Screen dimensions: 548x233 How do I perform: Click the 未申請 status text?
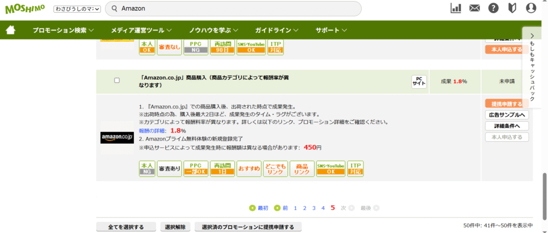click(x=507, y=81)
